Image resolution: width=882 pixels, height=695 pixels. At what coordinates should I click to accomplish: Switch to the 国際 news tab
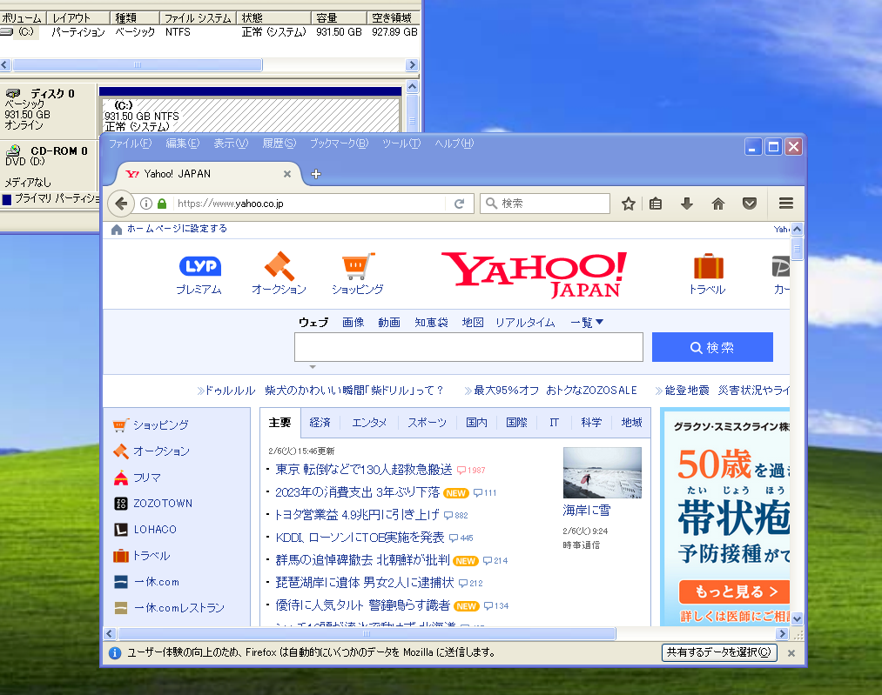(516, 423)
